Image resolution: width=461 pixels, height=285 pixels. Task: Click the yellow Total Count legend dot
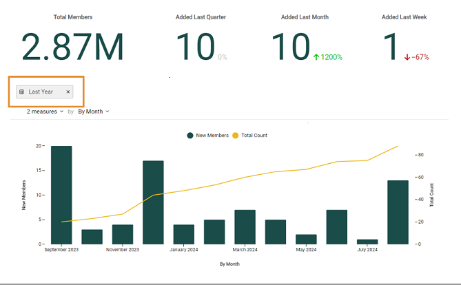[x=235, y=135]
